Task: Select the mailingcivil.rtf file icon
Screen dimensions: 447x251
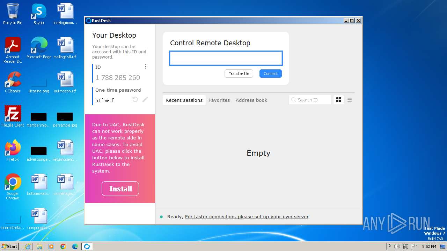Action: click(x=65, y=48)
